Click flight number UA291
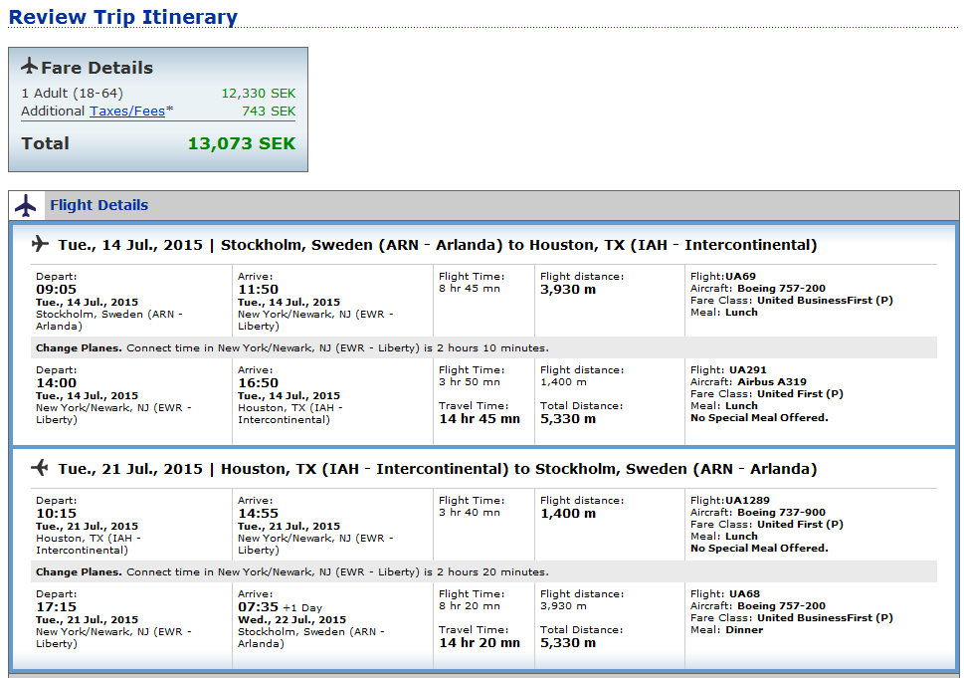Screen dimensions: 964x678 click(747, 369)
